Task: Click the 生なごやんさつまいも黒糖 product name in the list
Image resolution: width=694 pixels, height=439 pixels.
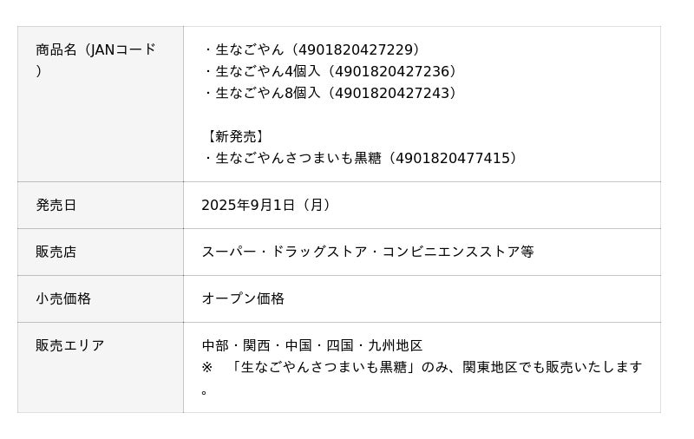Action: [298, 159]
